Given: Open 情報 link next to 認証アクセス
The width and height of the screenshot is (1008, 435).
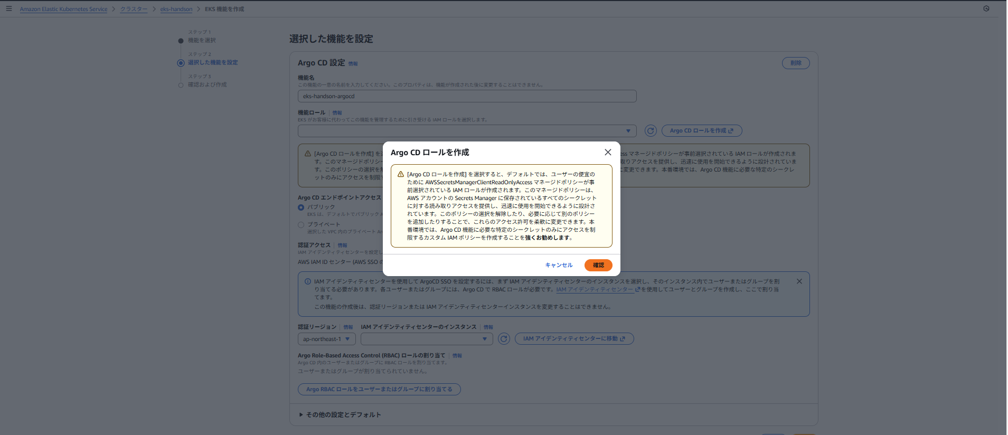Looking at the screenshot, I should (342, 245).
